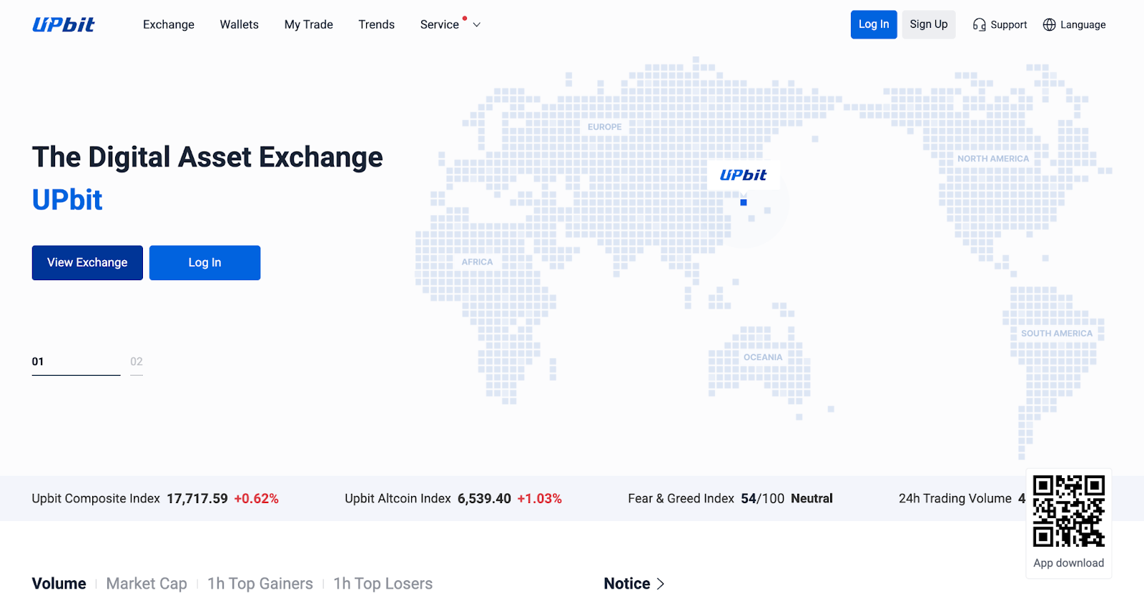This screenshot has height=611, width=1144.
Task: Click Upbit Composite Index value 17,717.59
Action: click(x=197, y=499)
